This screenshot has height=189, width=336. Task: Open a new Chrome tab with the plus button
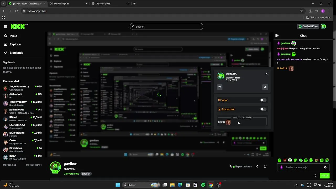(134, 4)
